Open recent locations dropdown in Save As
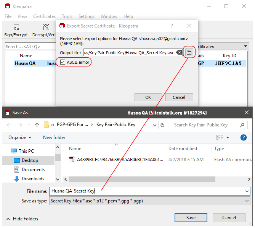 29,125
